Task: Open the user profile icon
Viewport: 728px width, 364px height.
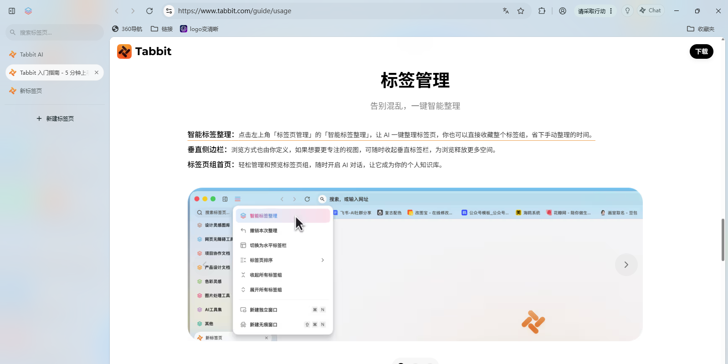Action: pos(563,11)
